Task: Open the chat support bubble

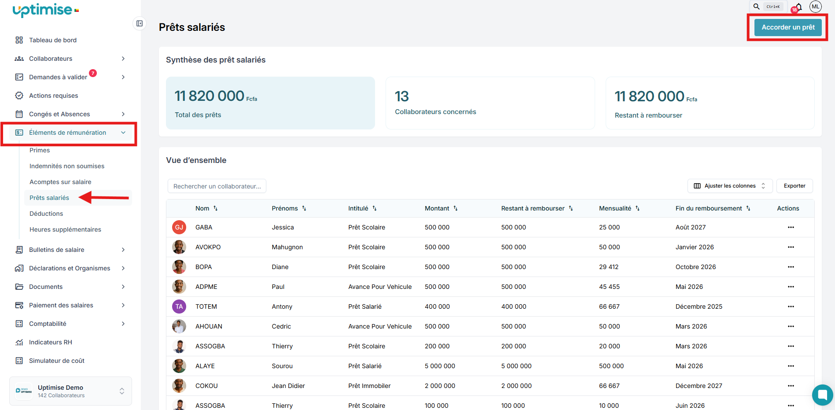Action: click(x=822, y=395)
